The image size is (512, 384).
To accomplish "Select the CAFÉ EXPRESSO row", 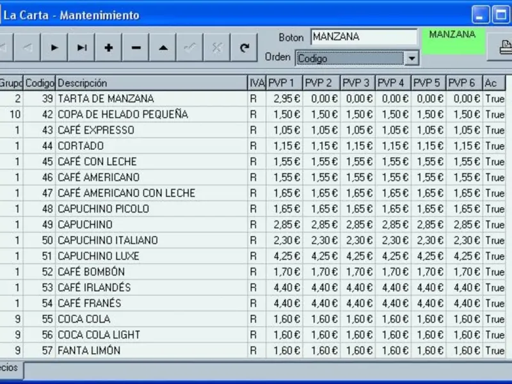I will 252,130.
